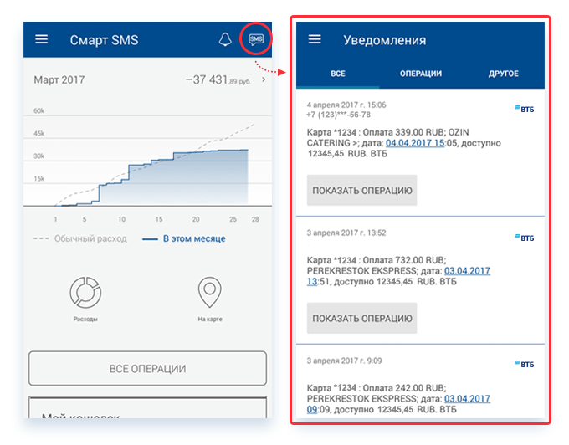Select the ДРУГОЕ tab

[503, 74]
